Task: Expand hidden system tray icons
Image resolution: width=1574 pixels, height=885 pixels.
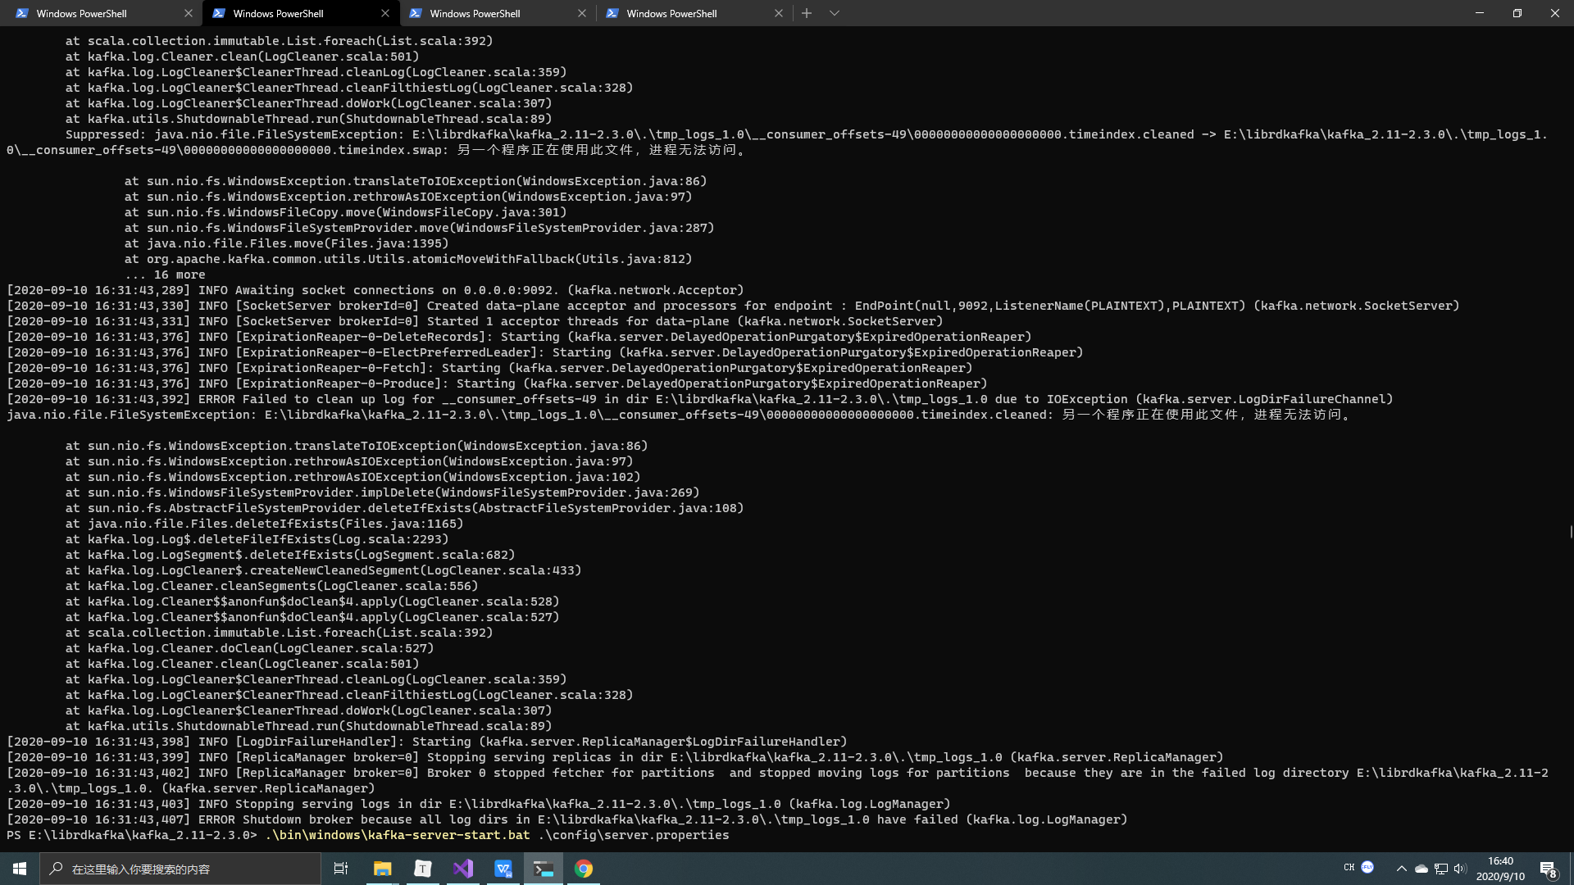Action: [x=1402, y=868]
